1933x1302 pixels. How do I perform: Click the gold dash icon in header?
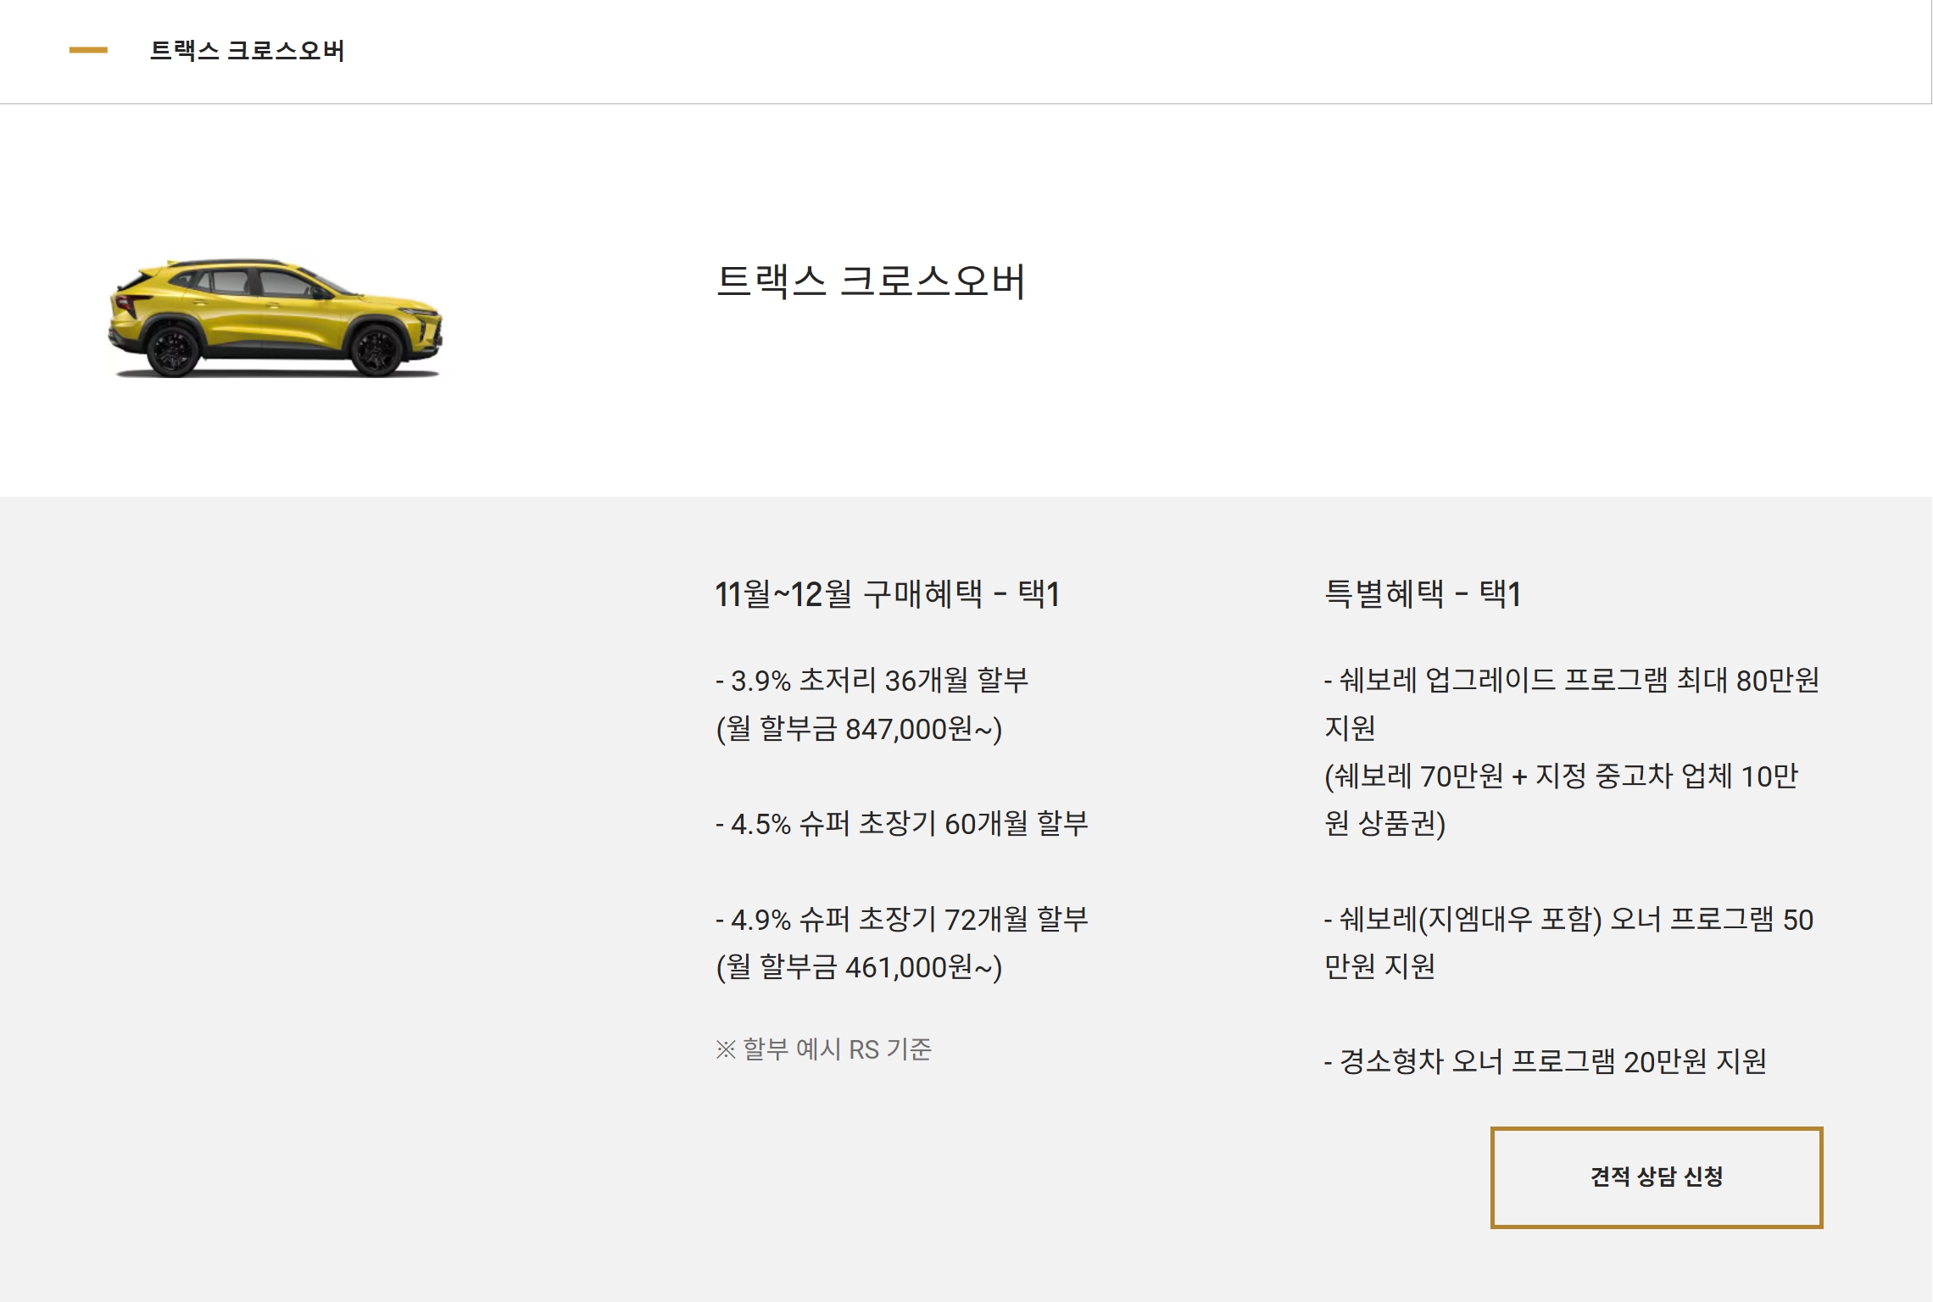[x=88, y=50]
